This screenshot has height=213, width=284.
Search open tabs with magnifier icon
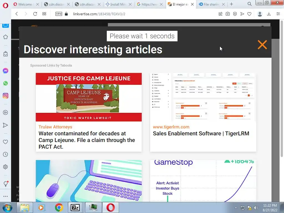tap(250, 4)
